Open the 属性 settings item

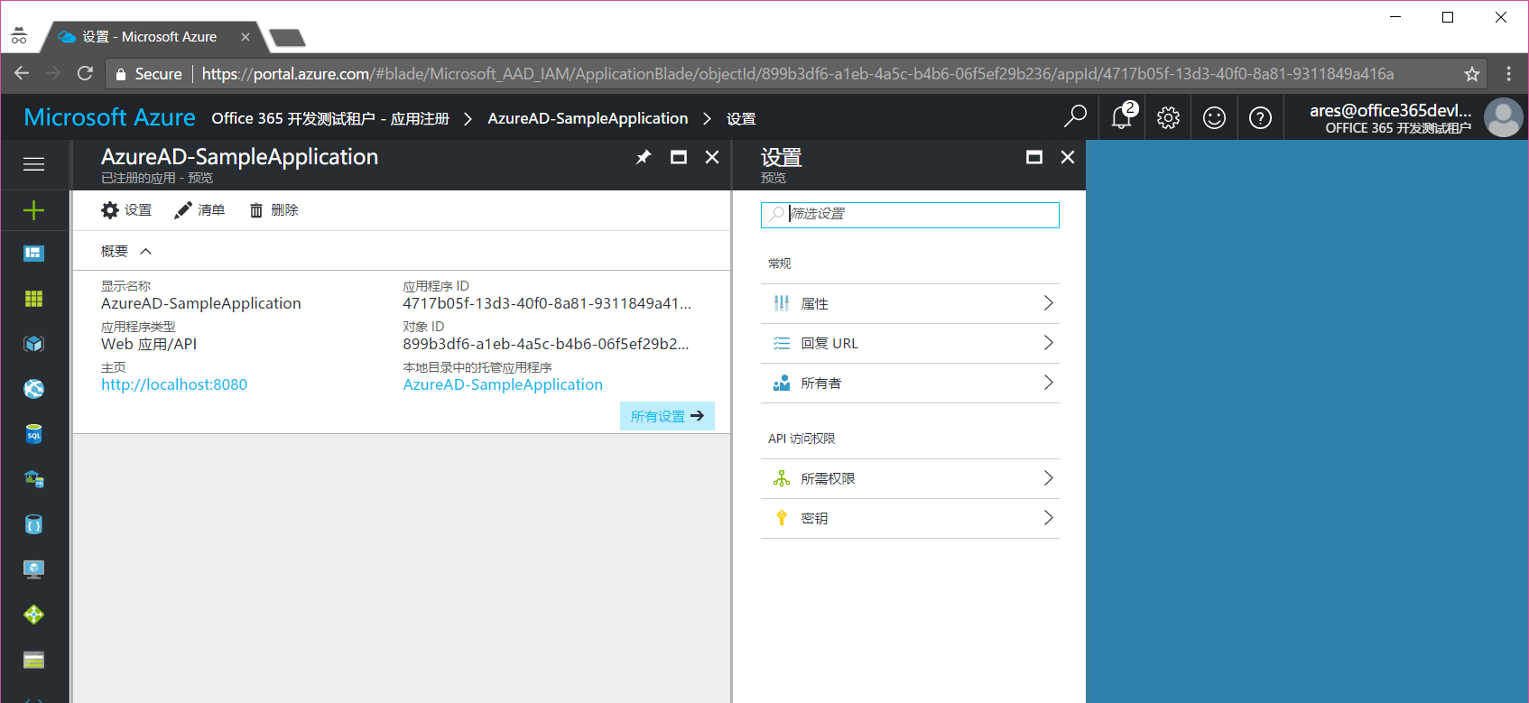point(910,304)
